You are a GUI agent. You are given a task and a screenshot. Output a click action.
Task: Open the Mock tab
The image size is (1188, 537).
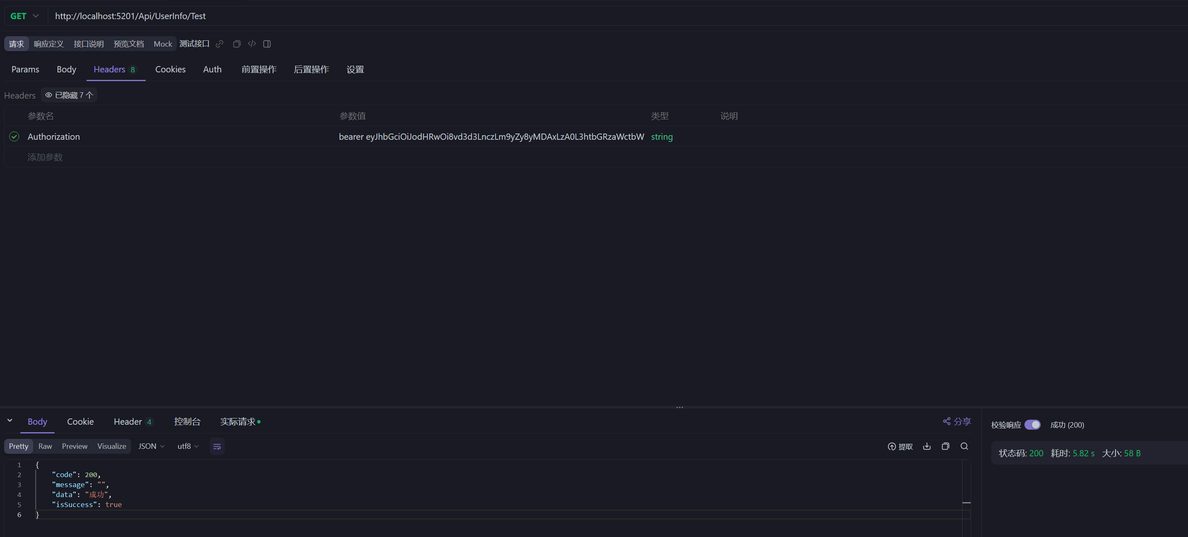click(163, 44)
